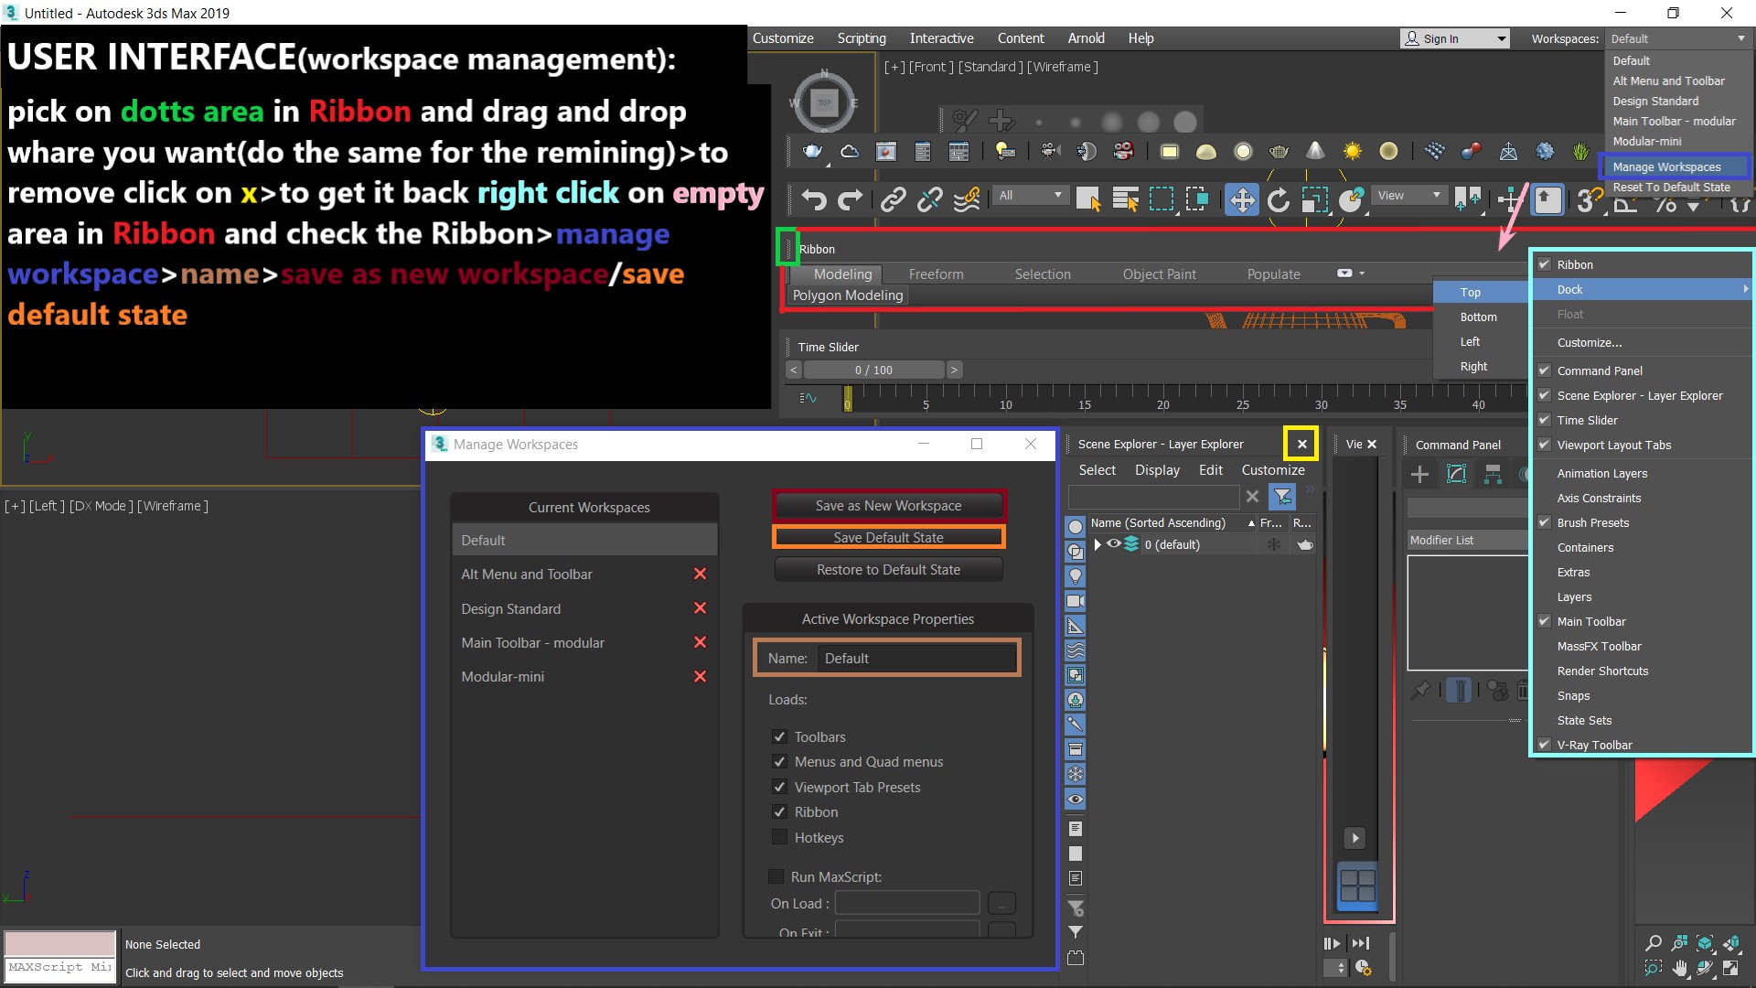Enable the Hotkeys checkbox
Image resolution: width=1756 pixels, height=988 pixels.
tap(779, 837)
